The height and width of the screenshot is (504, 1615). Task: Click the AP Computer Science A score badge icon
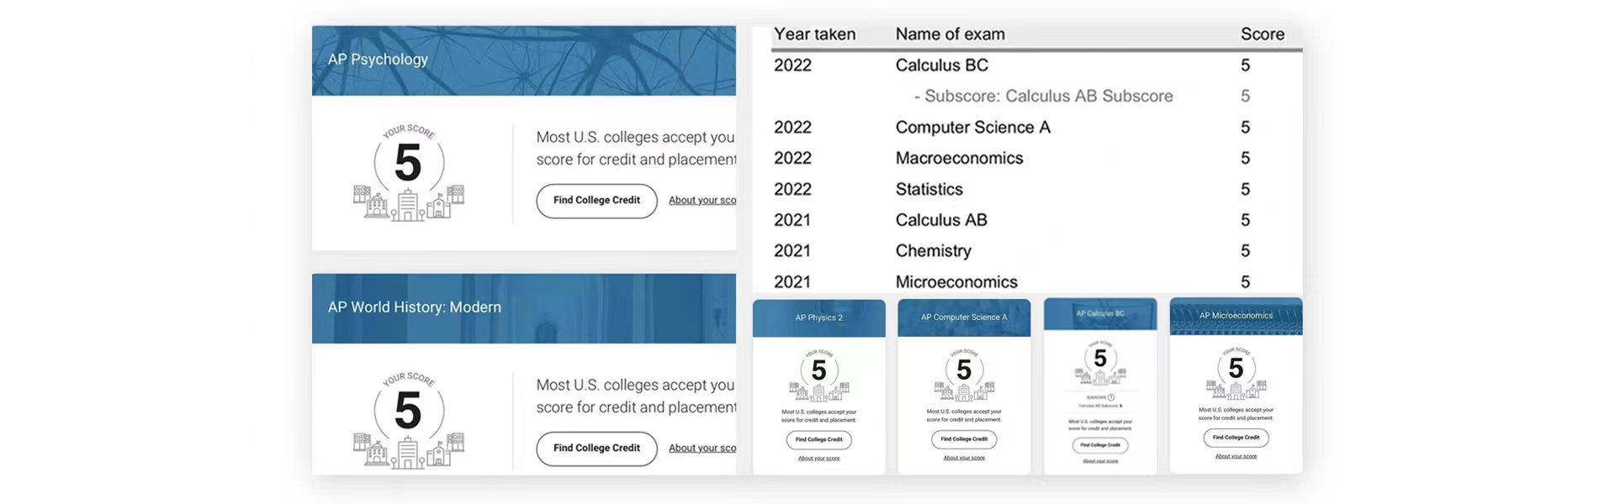(964, 375)
